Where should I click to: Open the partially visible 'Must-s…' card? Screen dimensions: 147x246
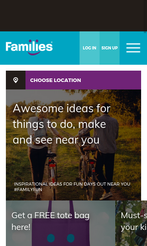[x=131, y=223]
